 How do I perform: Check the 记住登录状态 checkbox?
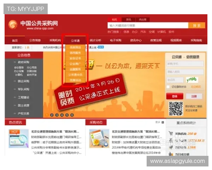click(x=168, y=87)
